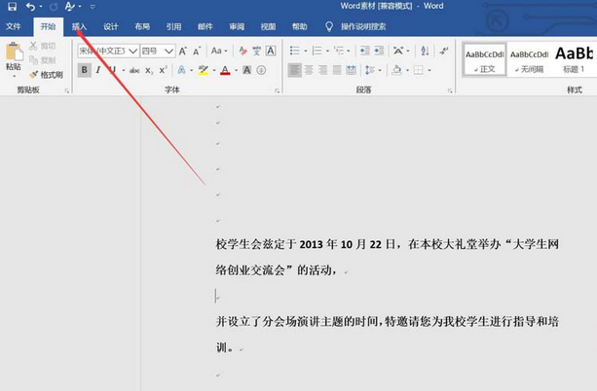The height and width of the screenshot is (391, 597).
Task: Click the Undo arrow icon
Action: [29, 7]
